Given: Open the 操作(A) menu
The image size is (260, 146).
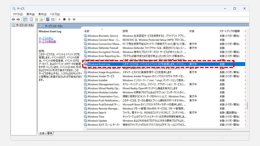Looking at the screenshot, I should pos(30,14).
